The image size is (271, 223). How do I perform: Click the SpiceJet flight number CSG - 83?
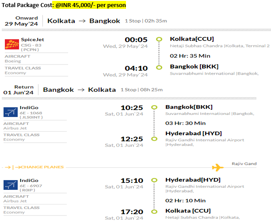(31, 45)
